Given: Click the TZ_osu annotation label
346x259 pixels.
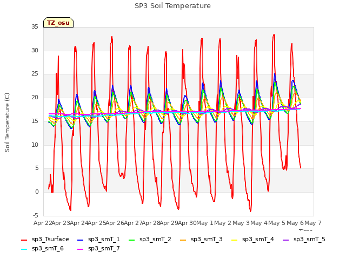Looking at the screenshot, I should 58,23.
